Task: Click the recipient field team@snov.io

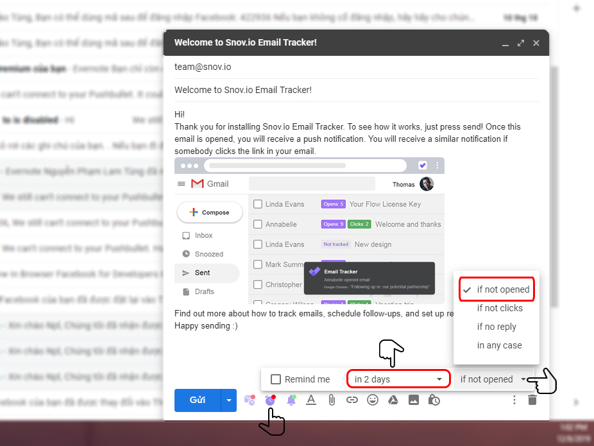Action: [357, 67]
